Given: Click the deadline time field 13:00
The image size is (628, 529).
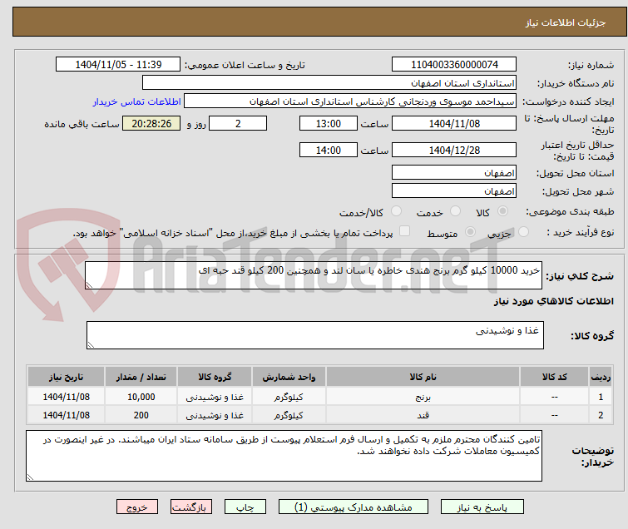Looking at the screenshot, I should 328,123.
